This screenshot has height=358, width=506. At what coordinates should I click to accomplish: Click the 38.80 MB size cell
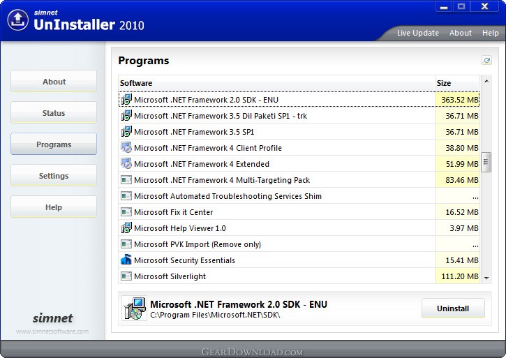point(457,148)
